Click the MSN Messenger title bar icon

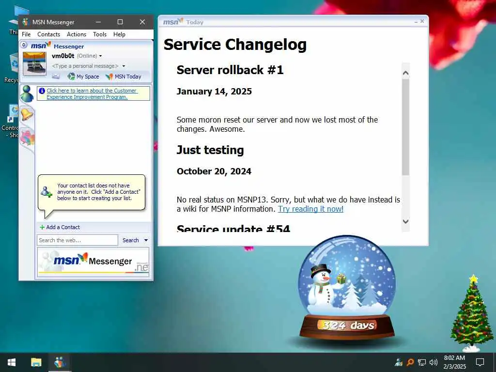pos(26,22)
